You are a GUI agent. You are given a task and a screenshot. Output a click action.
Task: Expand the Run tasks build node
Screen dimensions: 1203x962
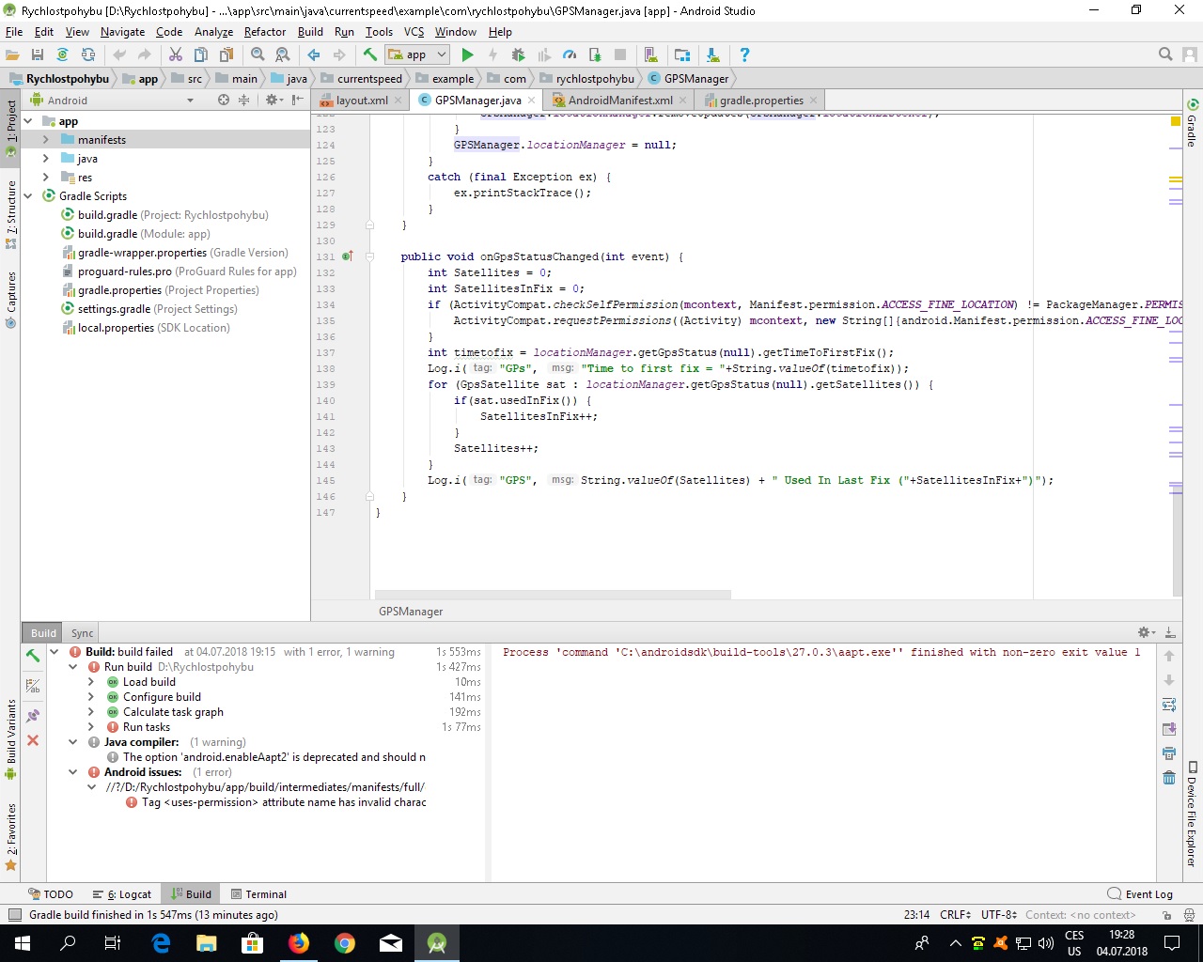(x=91, y=727)
